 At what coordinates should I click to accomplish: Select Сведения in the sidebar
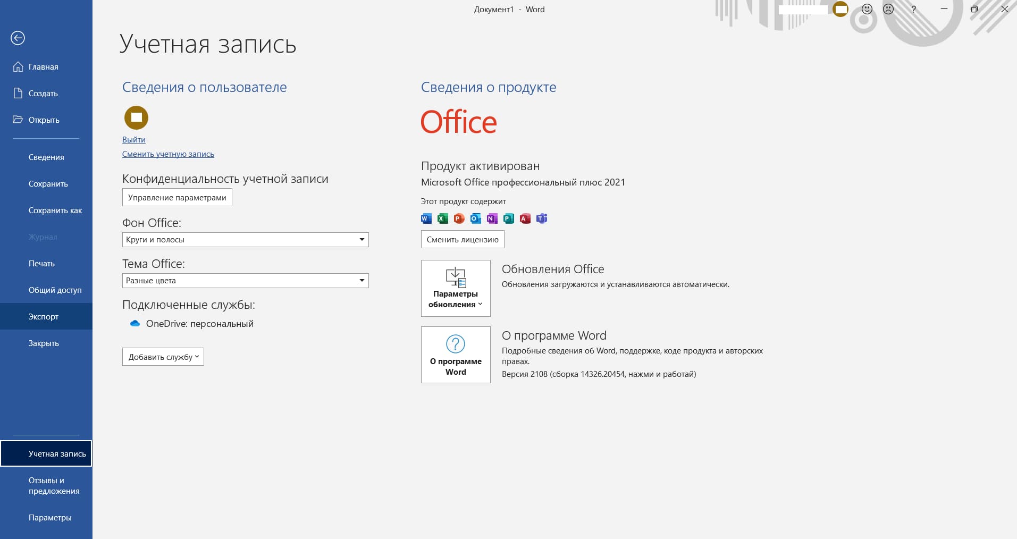click(46, 157)
